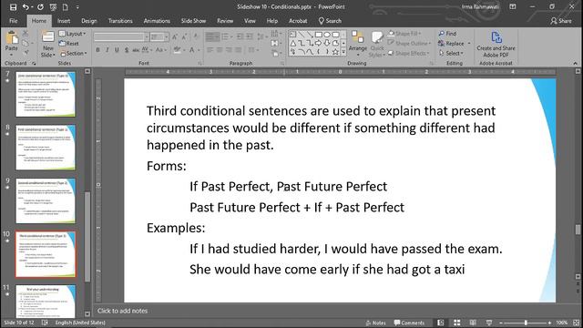This screenshot has width=583, height=328.
Task: Open Shape Effects dropdown
Action: coord(409,53)
